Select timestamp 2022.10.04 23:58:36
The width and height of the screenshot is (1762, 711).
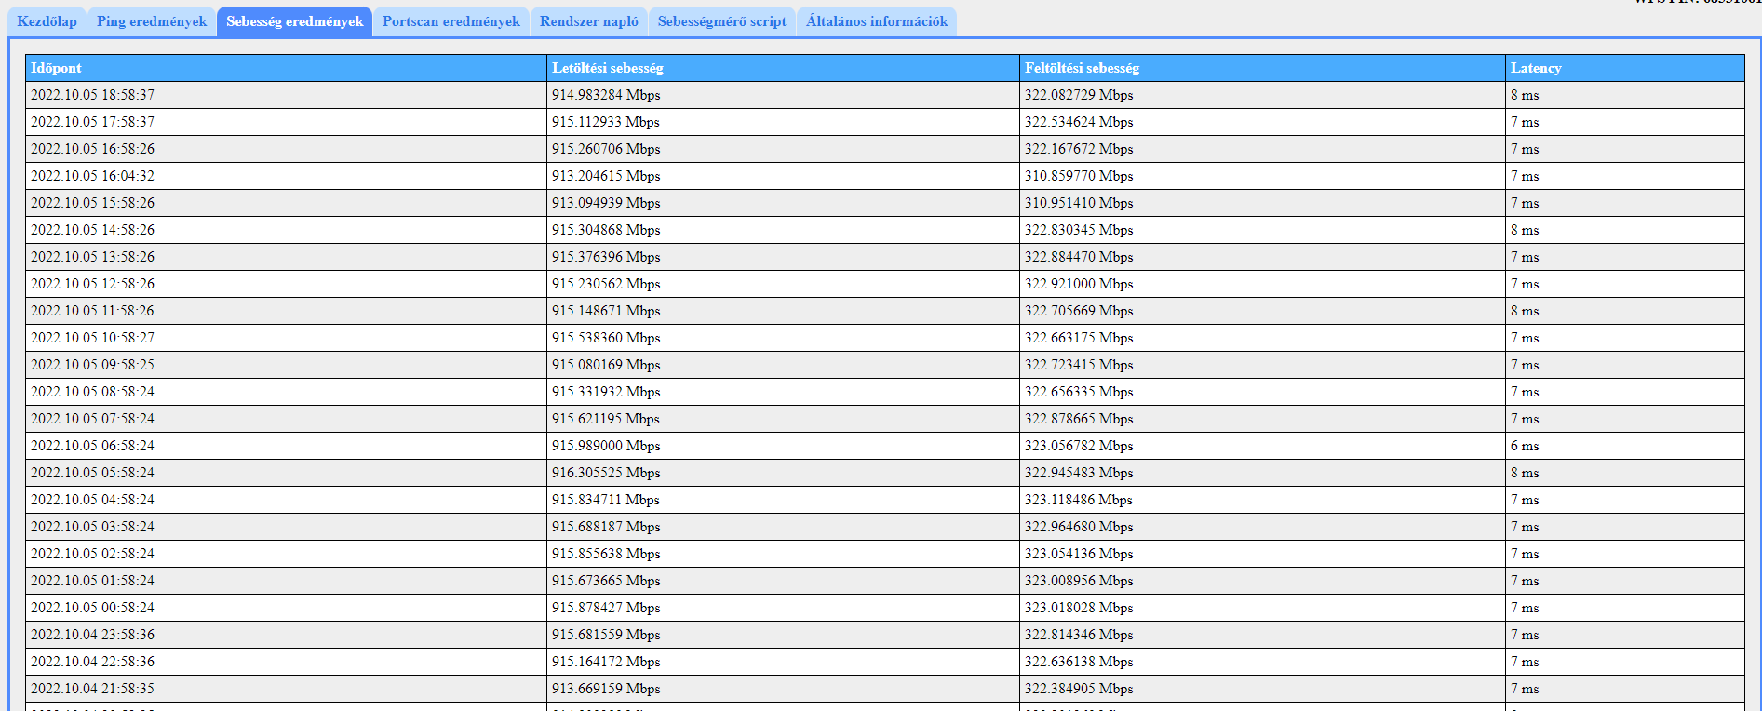point(93,635)
